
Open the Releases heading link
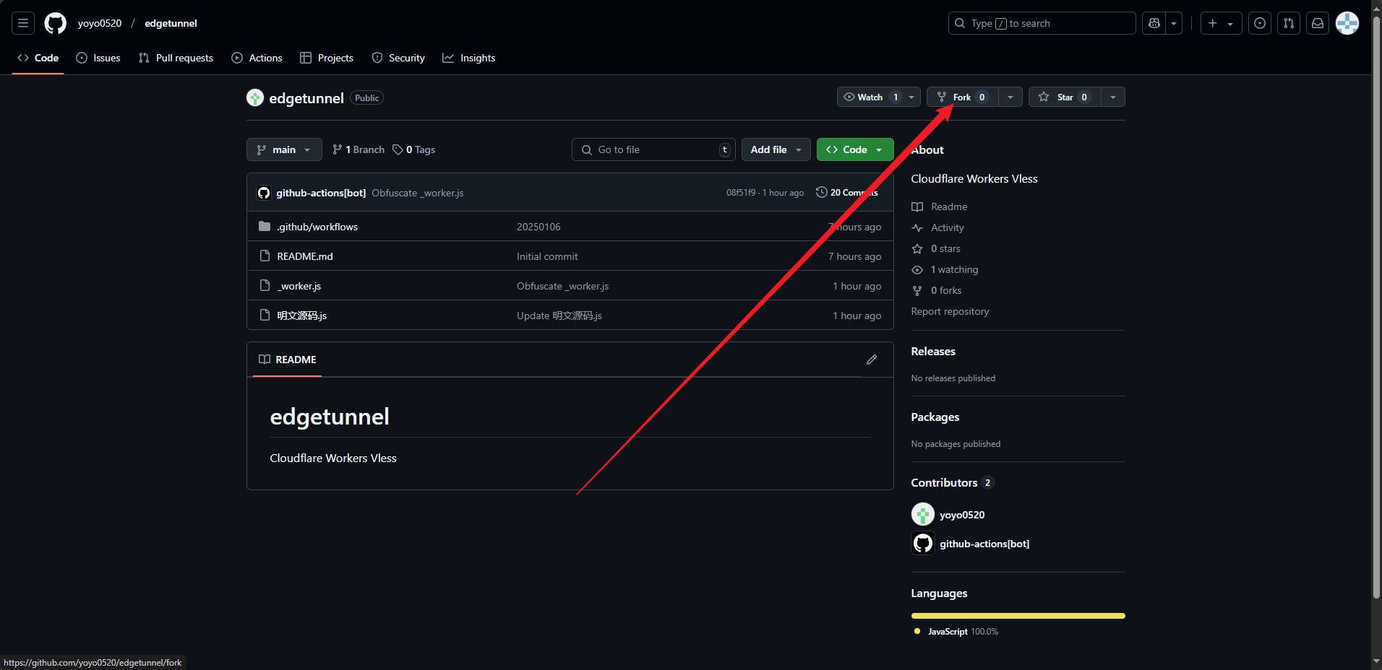pyautogui.click(x=933, y=351)
